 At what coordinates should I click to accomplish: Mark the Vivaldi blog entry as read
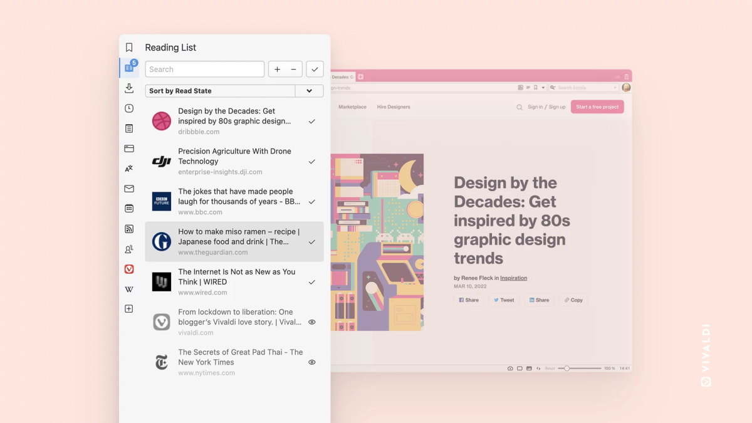311,321
